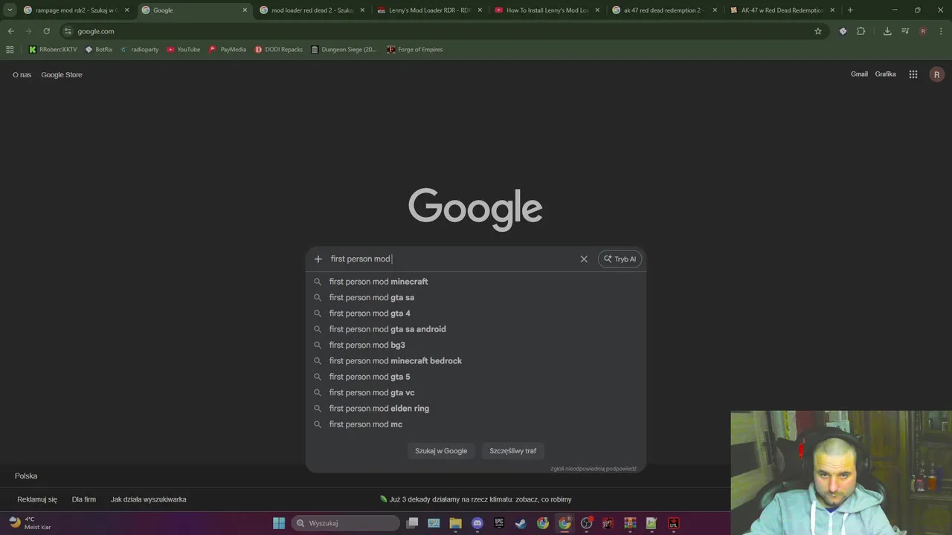Open the media controls icon in toolbar
952x535 pixels.
pos(905,31)
